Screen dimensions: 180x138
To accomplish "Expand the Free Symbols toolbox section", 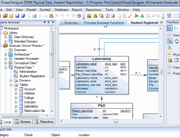I will 169,67.
